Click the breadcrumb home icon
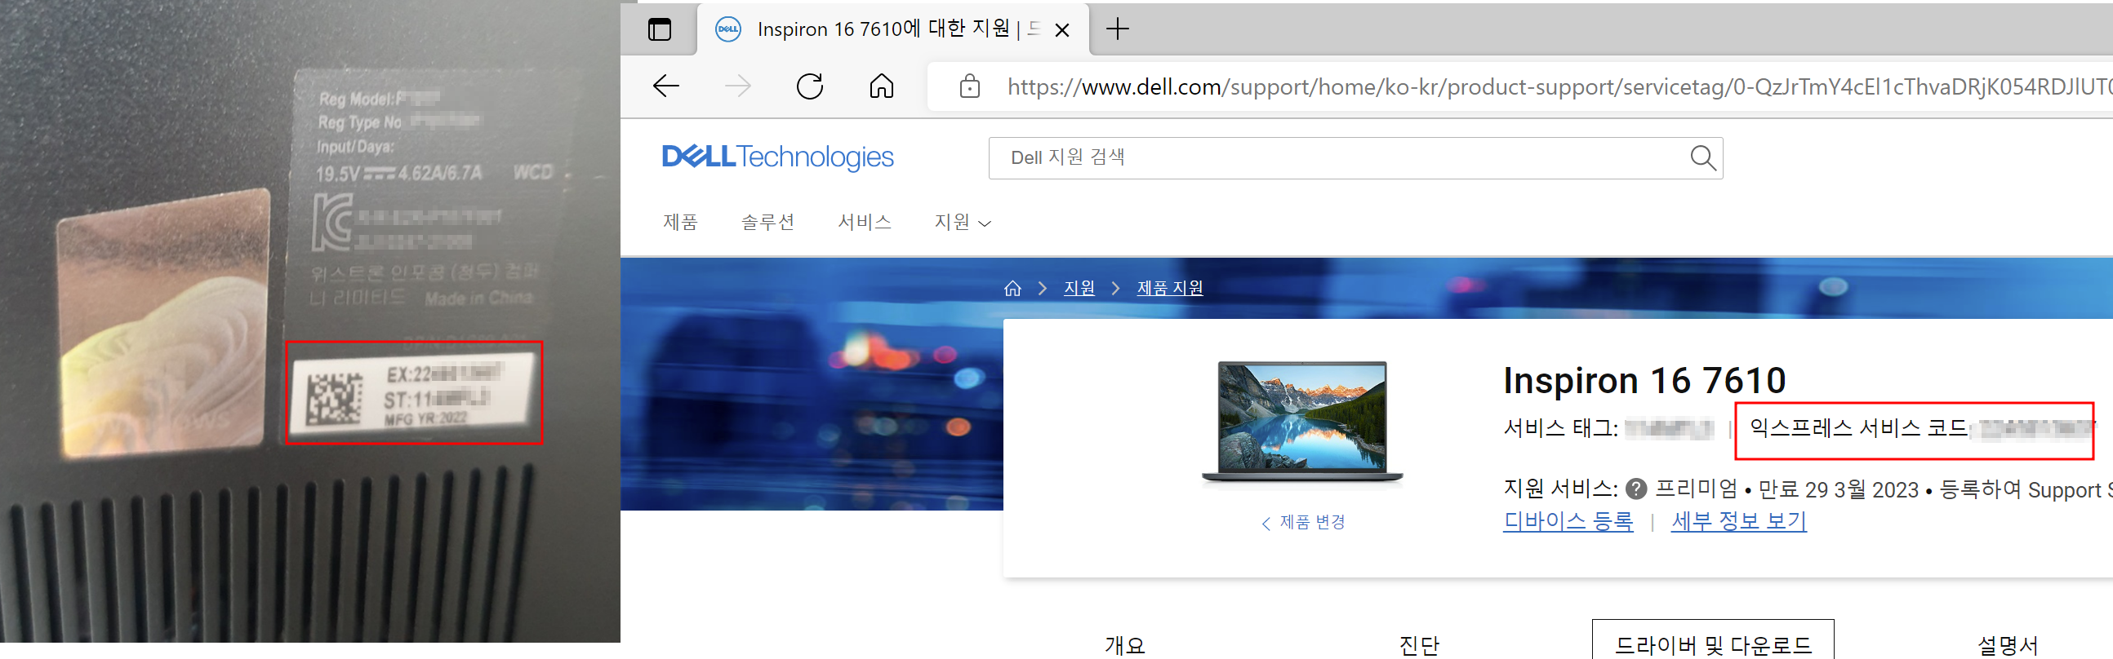Image resolution: width=2113 pixels, height=659 pixels. pyautogui.click(x=1012, y=289)
